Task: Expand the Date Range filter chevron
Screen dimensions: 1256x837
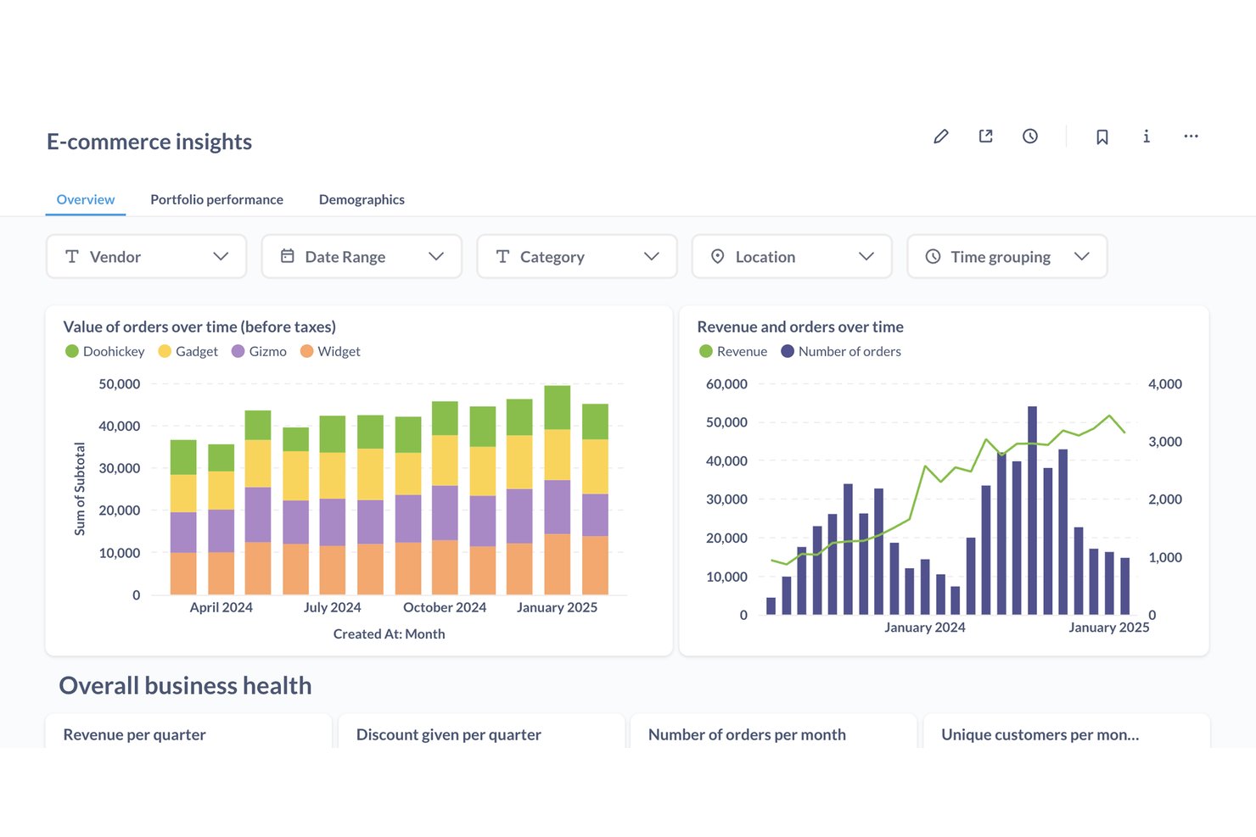Action: point(436,256)
